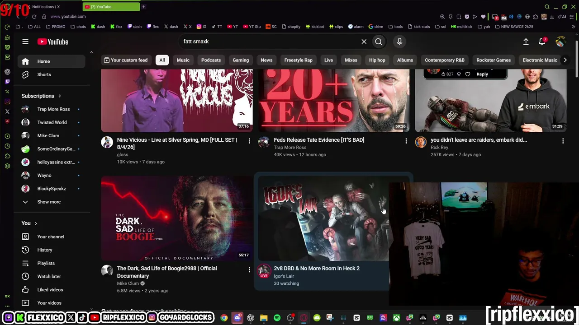Open the kickbot bookmark

(315, 27)
